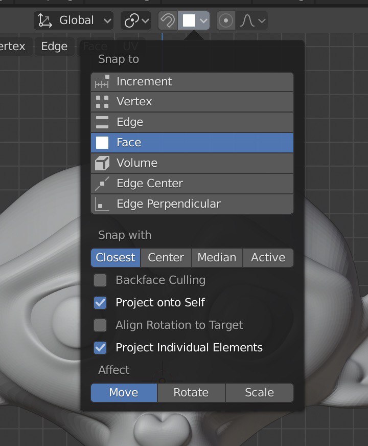The image size is (368, 446).
Task: Toggle the Scale affect button
Action: pyautogui.click(x=260, y=393)
